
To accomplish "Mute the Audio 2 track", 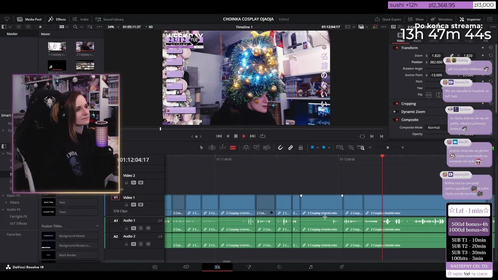I will pyautogui.click(x=148, y=244).
